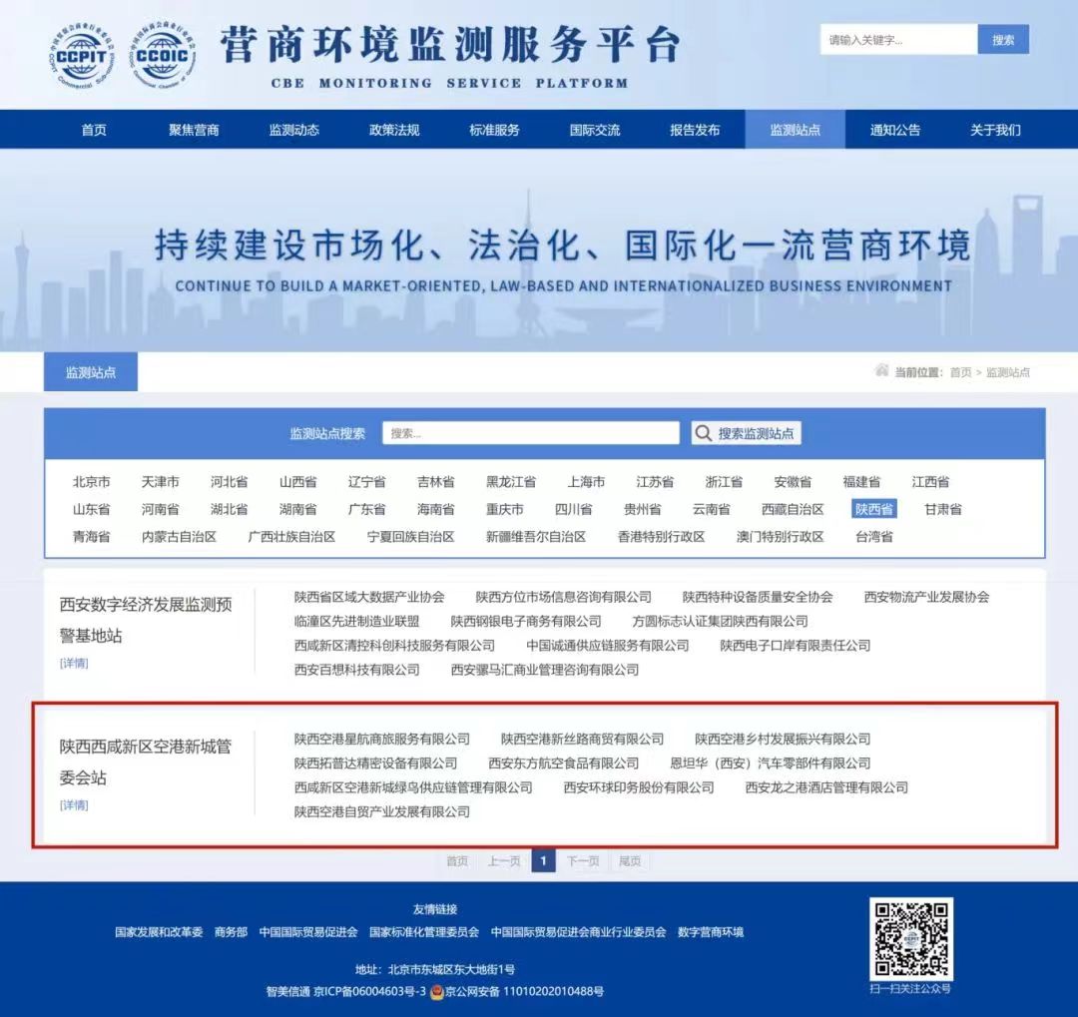
Task: Open 详情 under 陕西西咸新区空港新城管委会站
Action: click(74, 805)
